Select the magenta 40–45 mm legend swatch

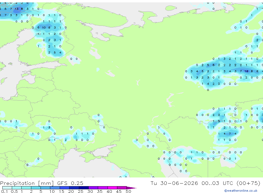[x=112, y=188]
